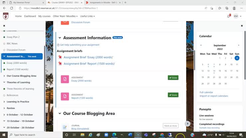Click the PDF icon for Report brief
Image resolution: width=246 pixels, height=138 pixels.
60,63
